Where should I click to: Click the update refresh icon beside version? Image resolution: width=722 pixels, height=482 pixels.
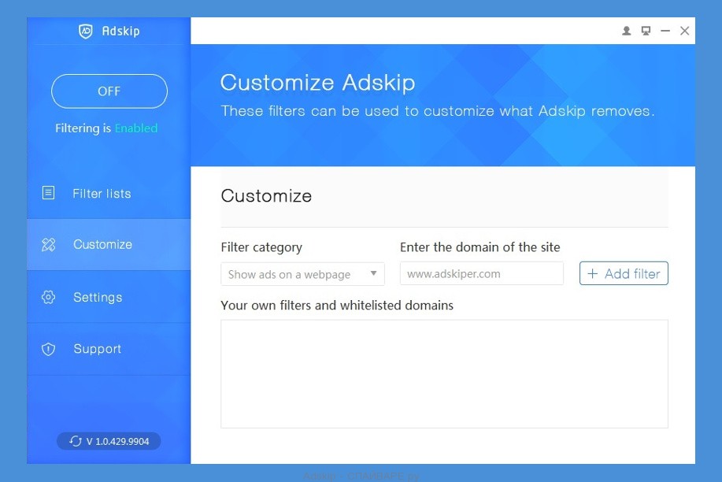coord(76,441)
